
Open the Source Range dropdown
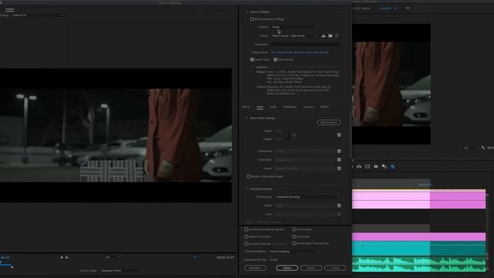(x=120, y=271)
